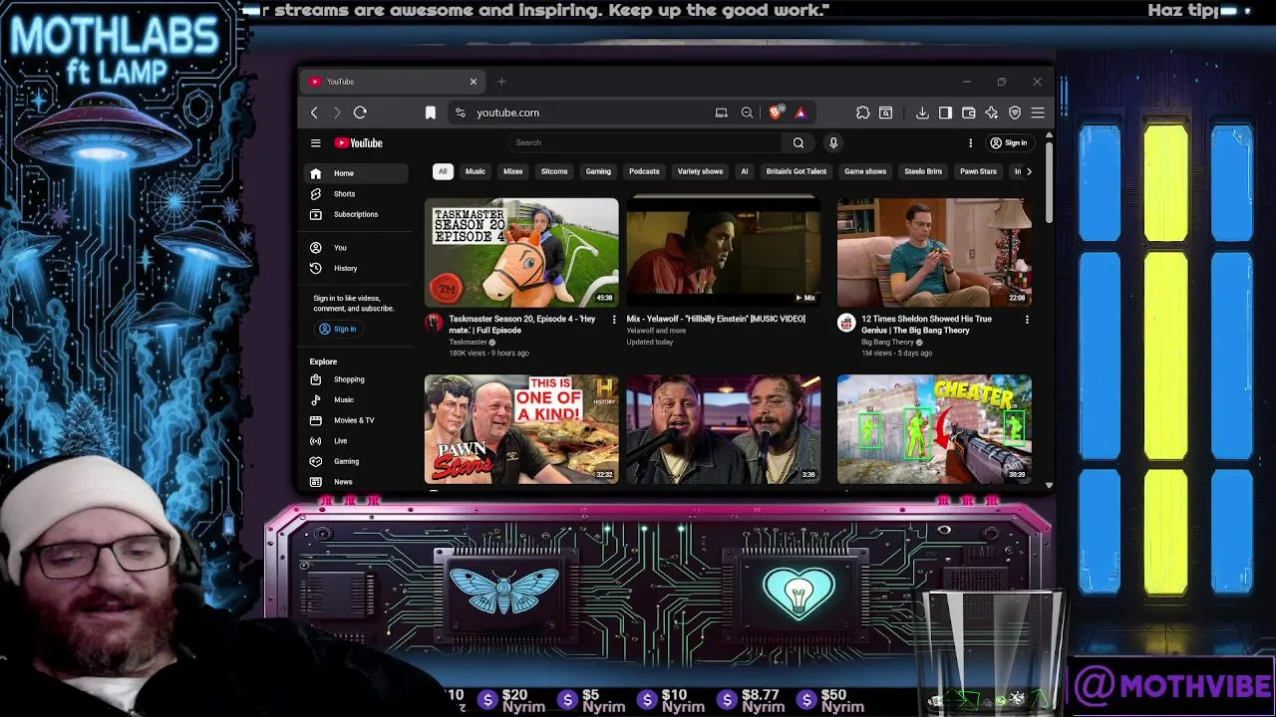The height and width of the screenshot is (717, 1276).
Task: Open Taskmaster Season 20 Episode 4 thumbnail
Action: pyautogui.click(x=521, y=252)
